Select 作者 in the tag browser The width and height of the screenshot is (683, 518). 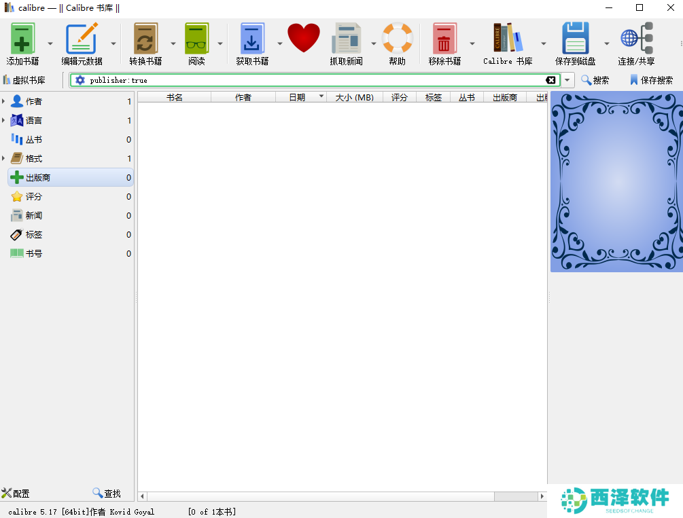[x=71, y=101]
